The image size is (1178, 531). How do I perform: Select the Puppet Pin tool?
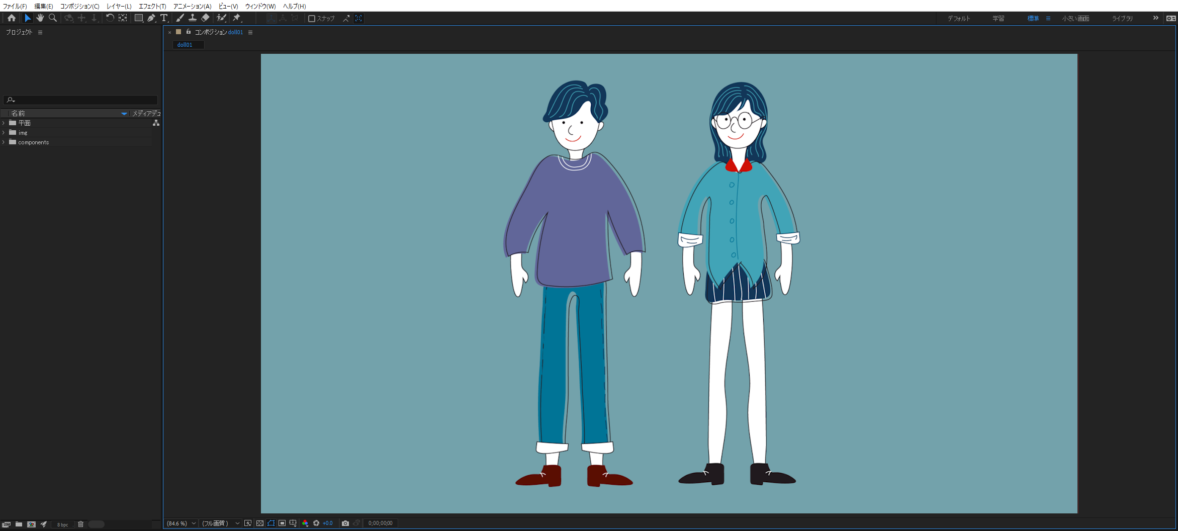coord(237,18)
